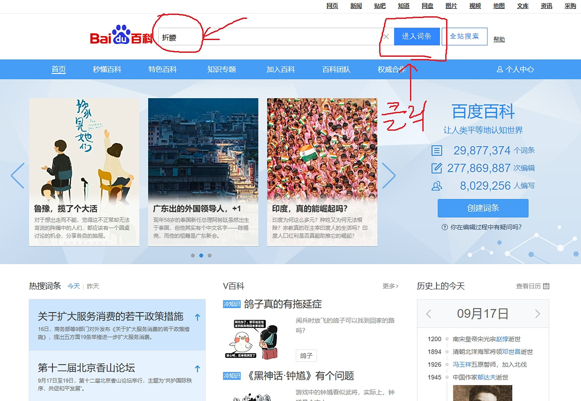The height and width of the screenshot is (401, 581).
Task: Open top bar link 贴吧
Action: tap(380, 6)
